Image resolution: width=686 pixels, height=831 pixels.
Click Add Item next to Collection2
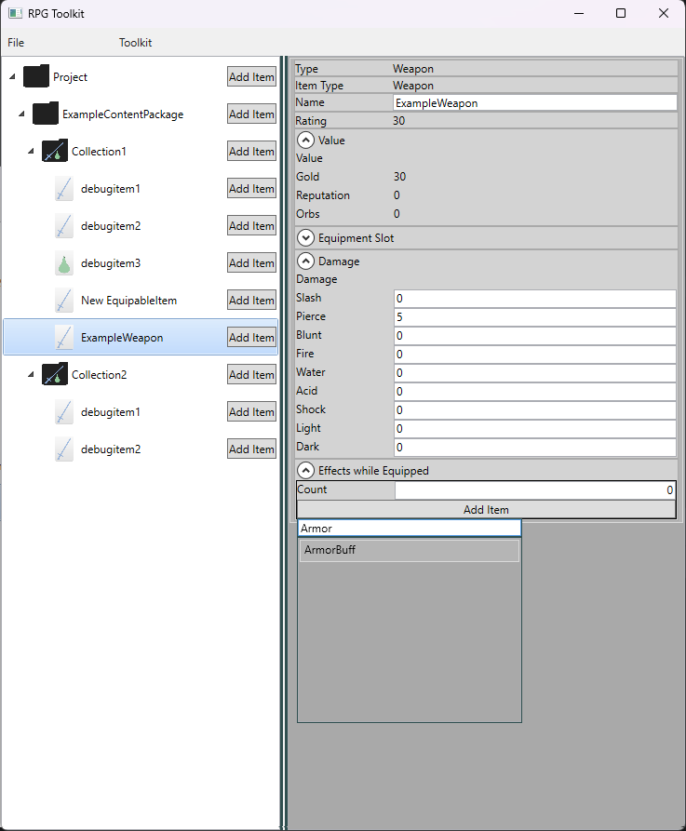click(x=251, y=375)
